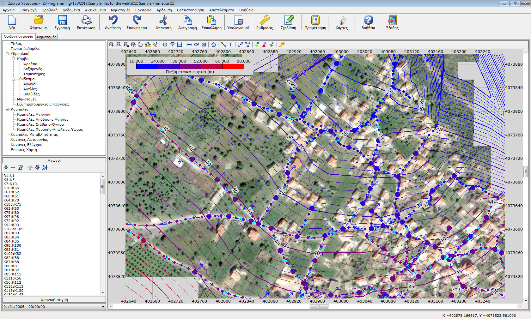Open the Χρονική στιγμή date dropdown
Image resolution: width=531 pixels, height=319 pixels.
(103, 307)
